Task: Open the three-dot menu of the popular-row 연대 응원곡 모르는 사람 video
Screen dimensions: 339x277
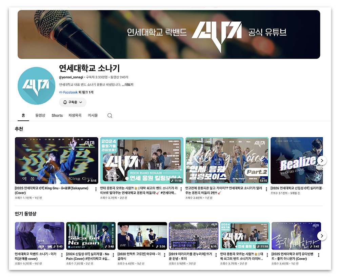Action: [267, 255]
